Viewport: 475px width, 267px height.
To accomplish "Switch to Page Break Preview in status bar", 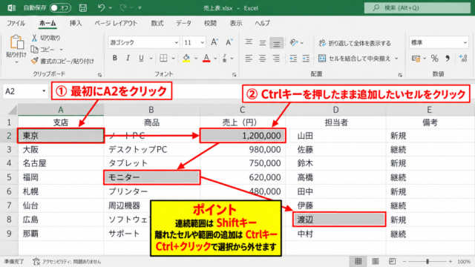I will coord(393,261).
